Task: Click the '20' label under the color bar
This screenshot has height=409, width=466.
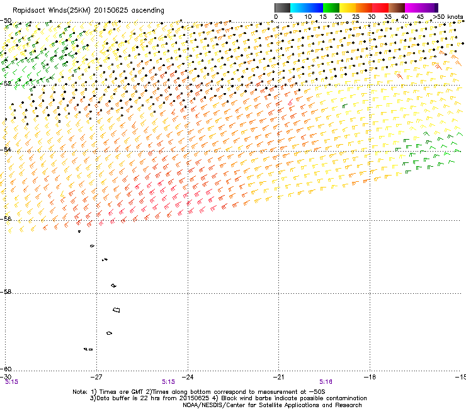Action: pos(339,17)
